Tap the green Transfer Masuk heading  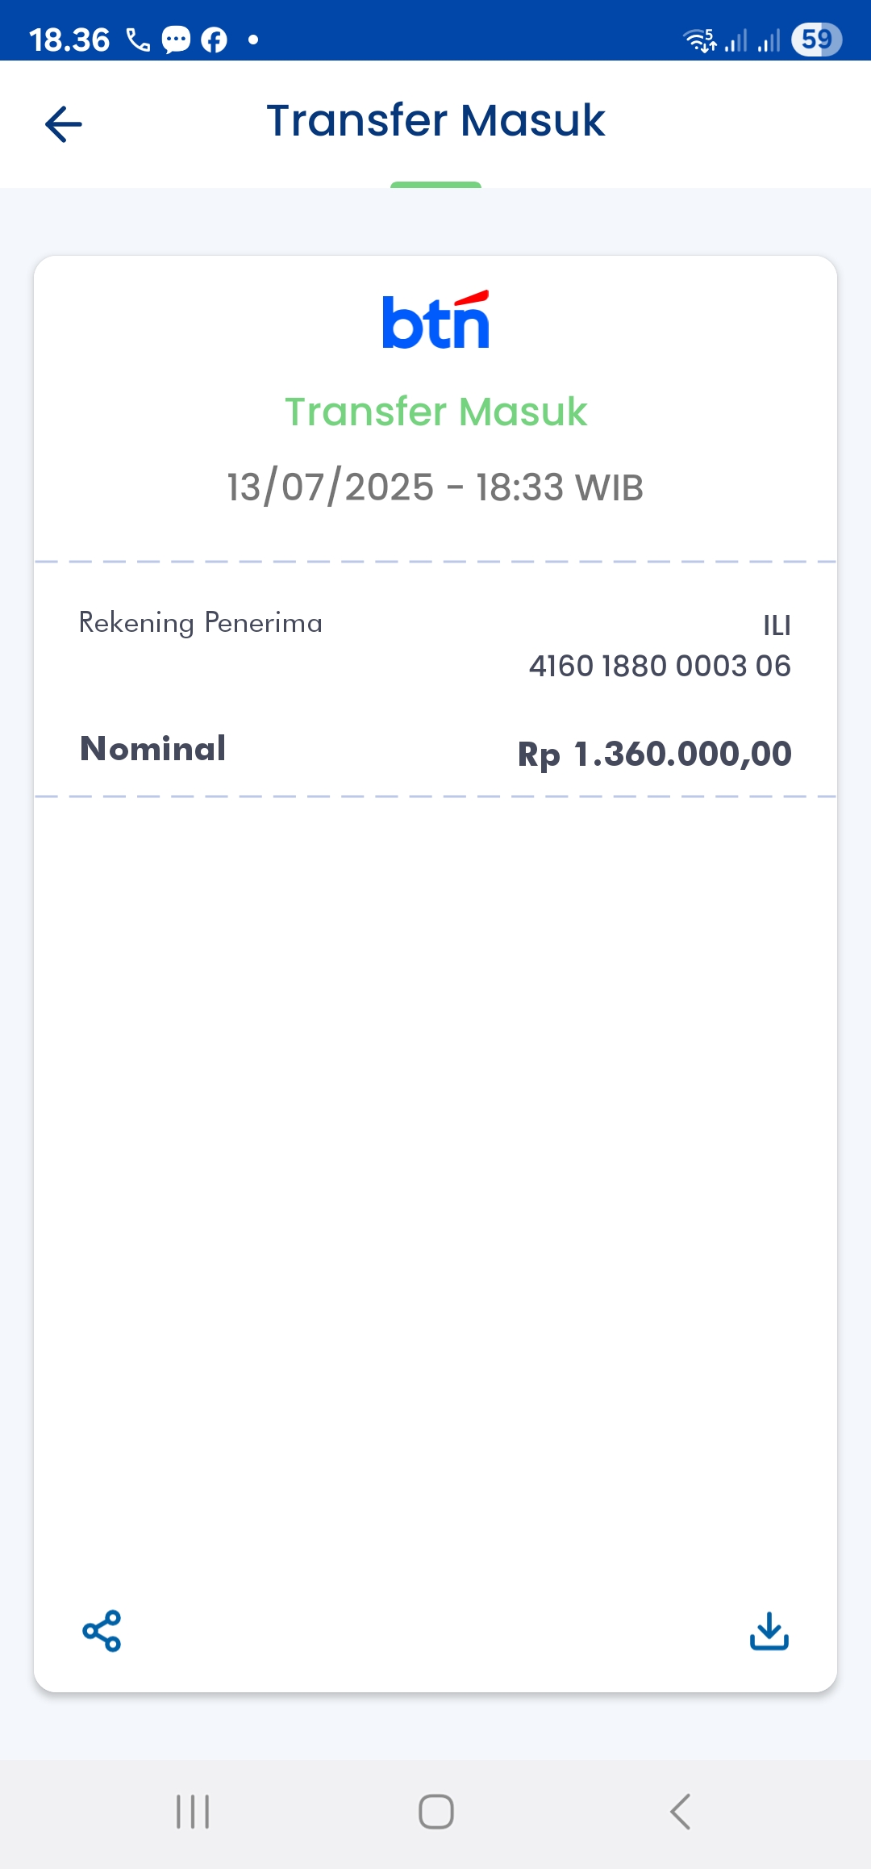(435, 412)
